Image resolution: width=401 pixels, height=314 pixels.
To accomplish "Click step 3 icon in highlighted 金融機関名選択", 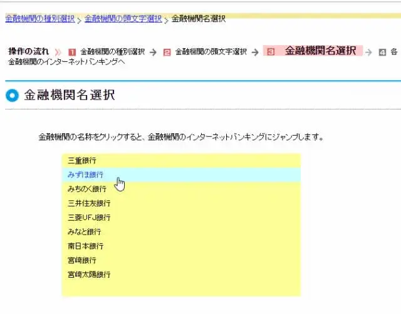I will (x=271, y=51).
